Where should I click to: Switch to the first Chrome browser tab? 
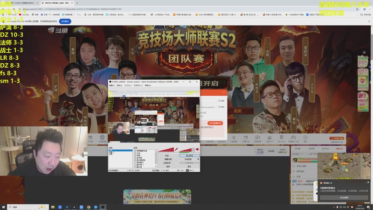pos(20,3)
